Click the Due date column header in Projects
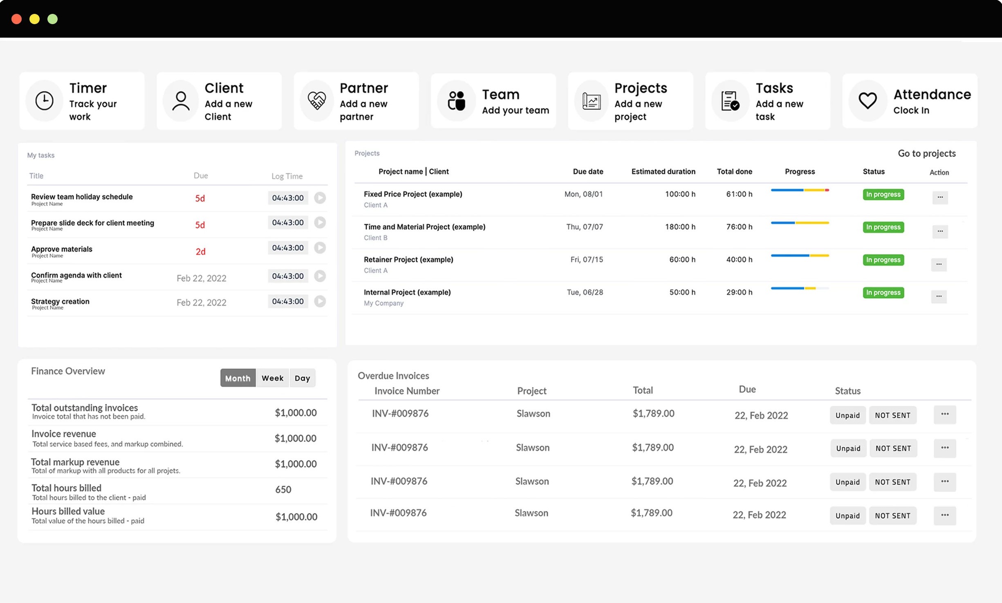Screen dimensions: 1002x603 tap(588, 172)
